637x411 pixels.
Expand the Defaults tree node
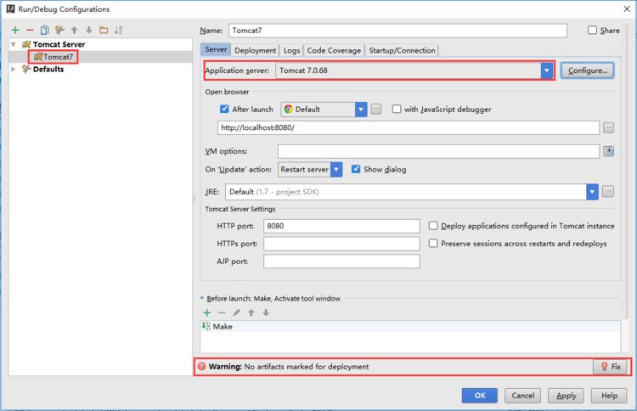click(14, 69)
